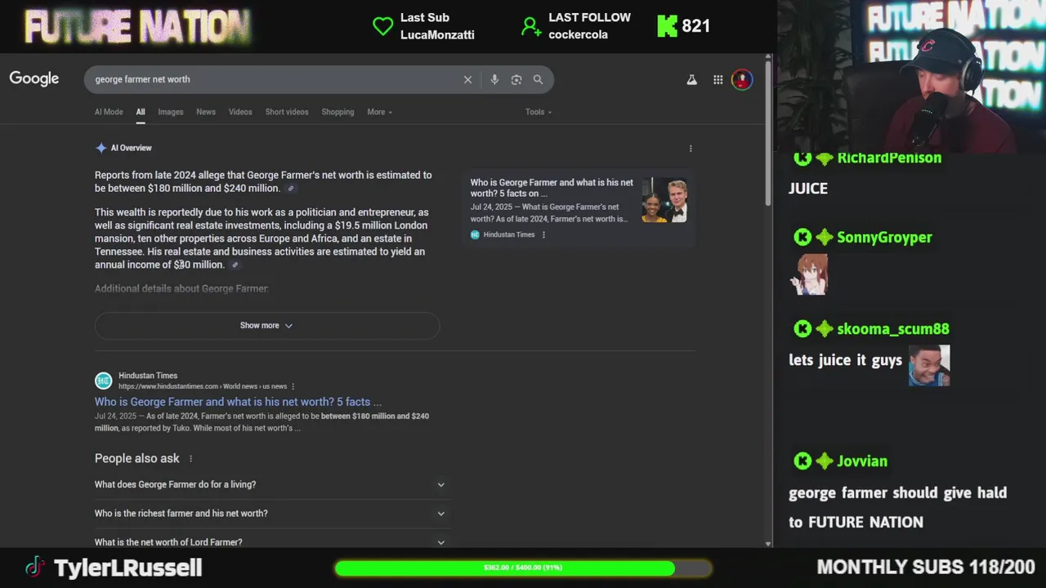
Task: Click the source card thumbnail photo
Action: [x=664, y=200]
